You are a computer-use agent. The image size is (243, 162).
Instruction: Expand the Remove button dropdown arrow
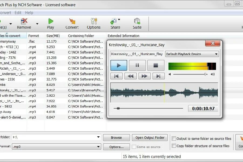(x=37, y=24)
